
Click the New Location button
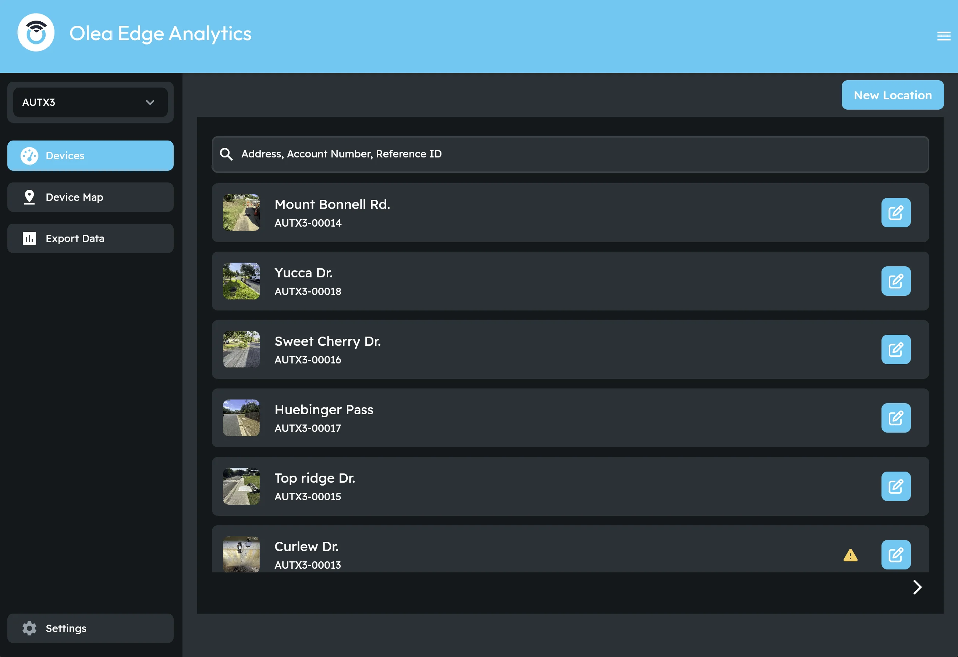[893, 95]
